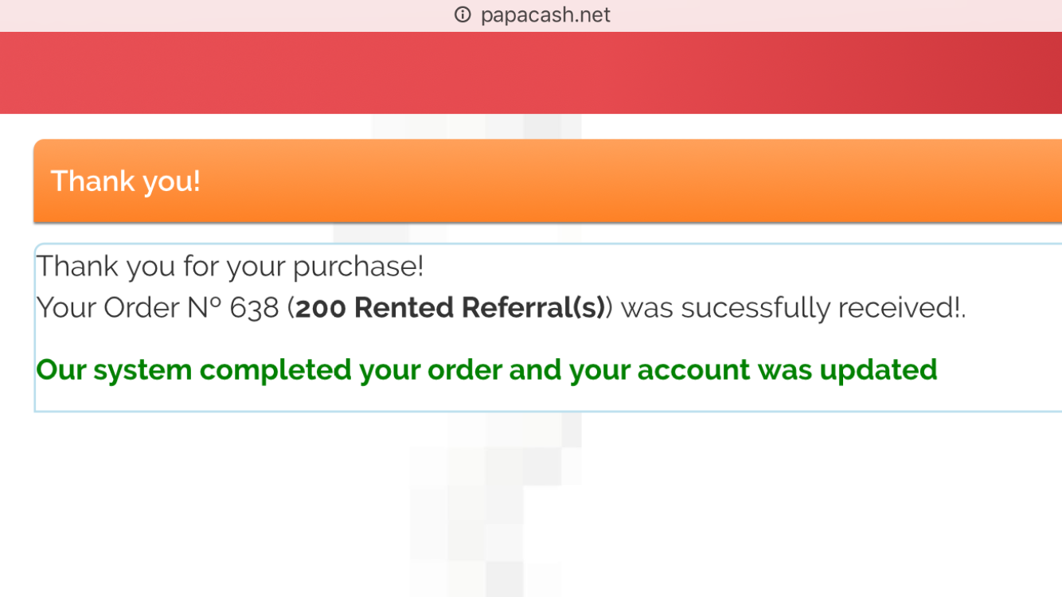
Task: Click the "Thank you!" heading text
Action: 126,181
